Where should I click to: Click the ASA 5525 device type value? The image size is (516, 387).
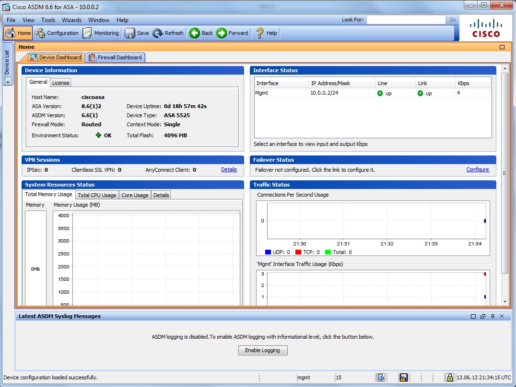(177, 115)
